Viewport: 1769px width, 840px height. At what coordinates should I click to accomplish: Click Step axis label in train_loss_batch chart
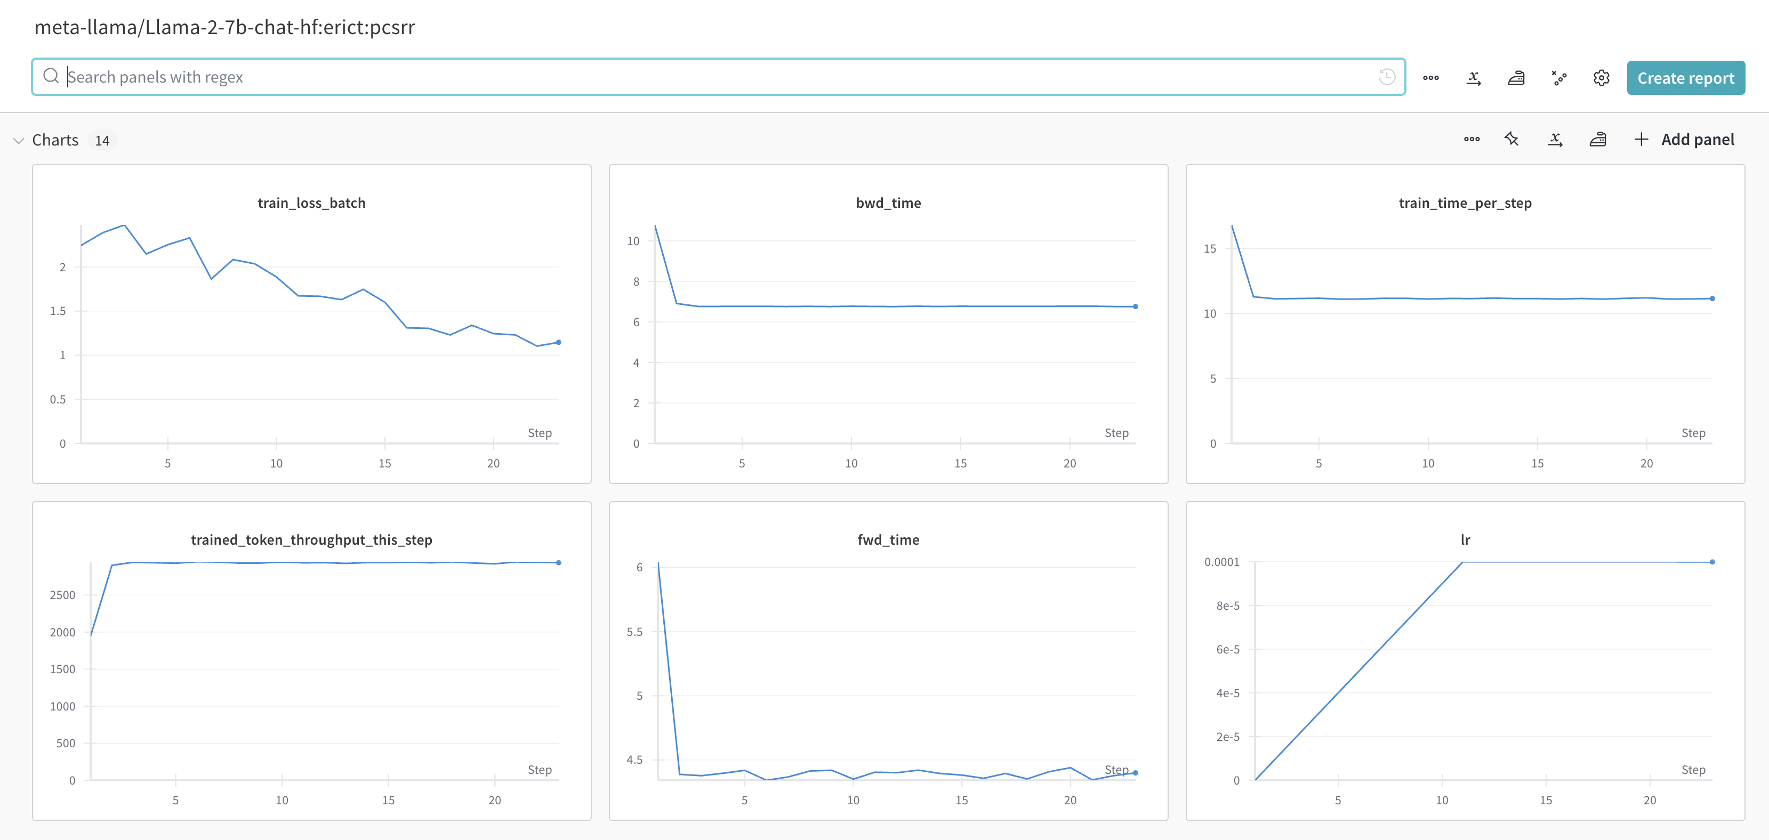pyautogui.click(x=540, y=433)
